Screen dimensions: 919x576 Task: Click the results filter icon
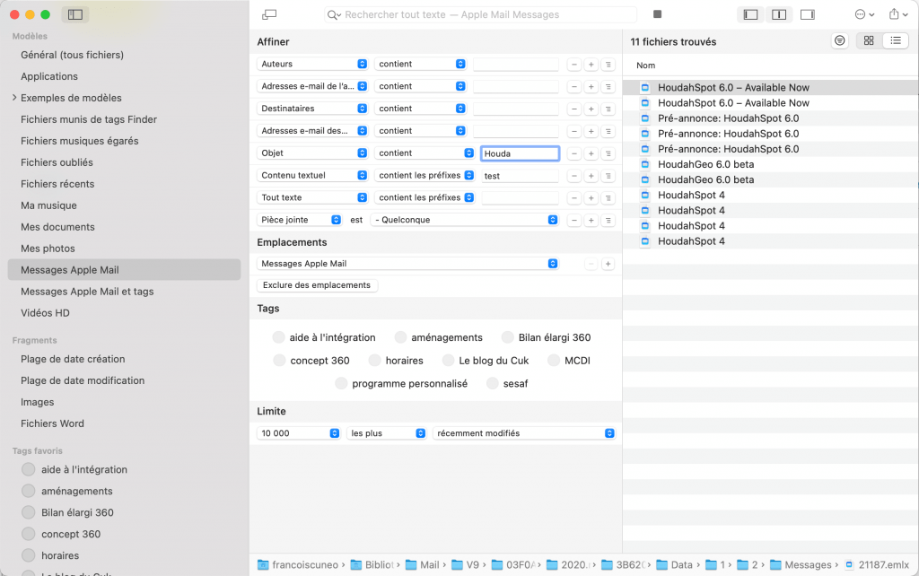[x=840, y=40]
